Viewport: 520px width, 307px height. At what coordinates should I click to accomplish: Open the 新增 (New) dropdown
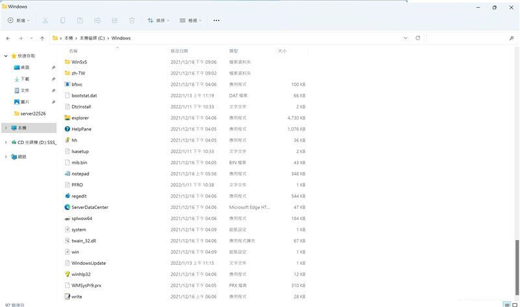(19, 20)
